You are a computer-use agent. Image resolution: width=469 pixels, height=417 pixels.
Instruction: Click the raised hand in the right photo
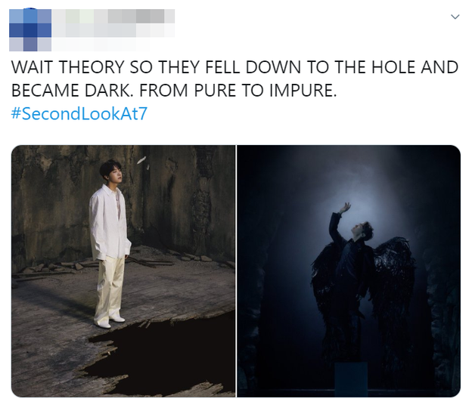click(x=346, y=208)
